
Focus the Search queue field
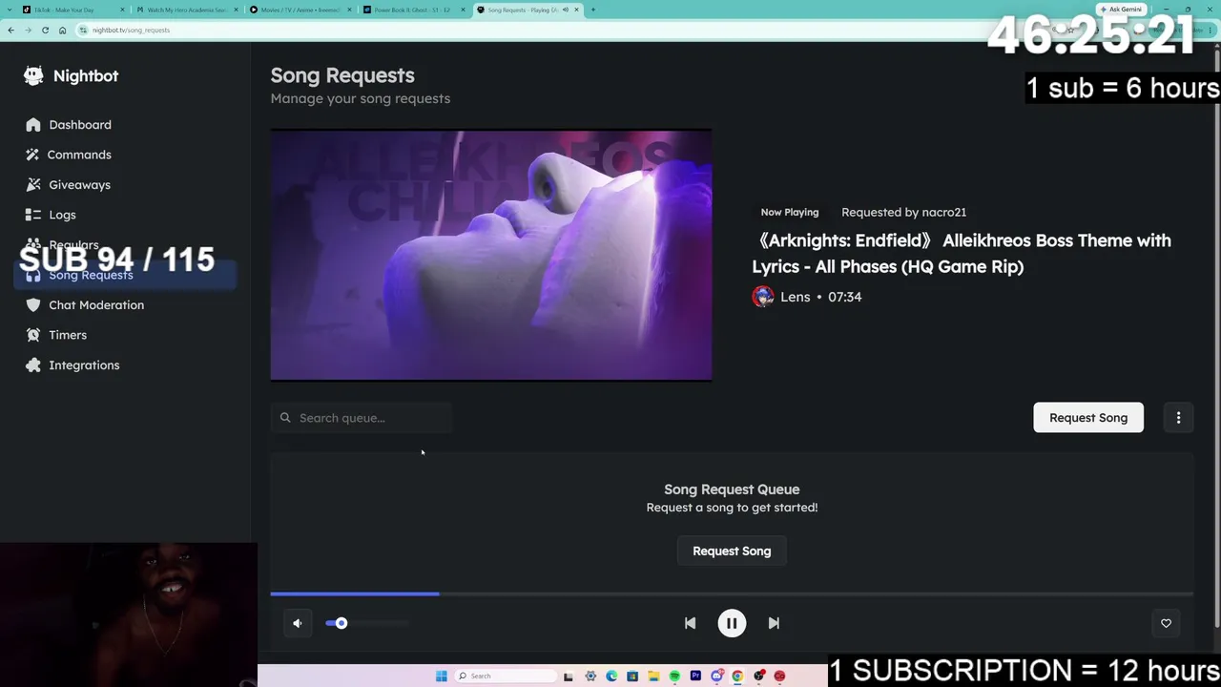tap(361, 418)
